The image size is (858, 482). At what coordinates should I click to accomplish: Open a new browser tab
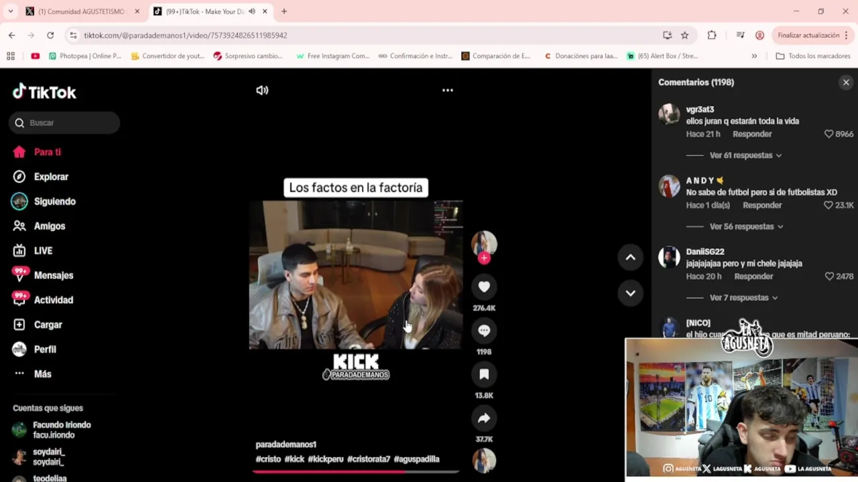(x=284, y=11)
